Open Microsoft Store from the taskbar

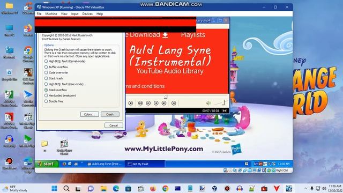(x=128, y=188)
